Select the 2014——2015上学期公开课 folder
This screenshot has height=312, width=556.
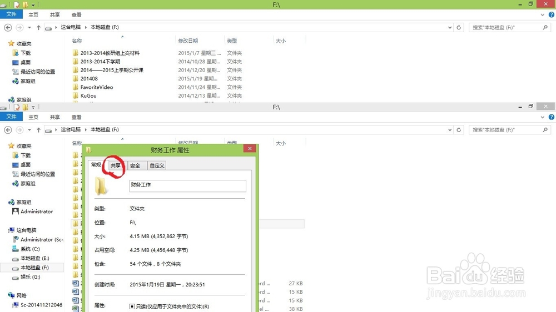tap(112, 70)
